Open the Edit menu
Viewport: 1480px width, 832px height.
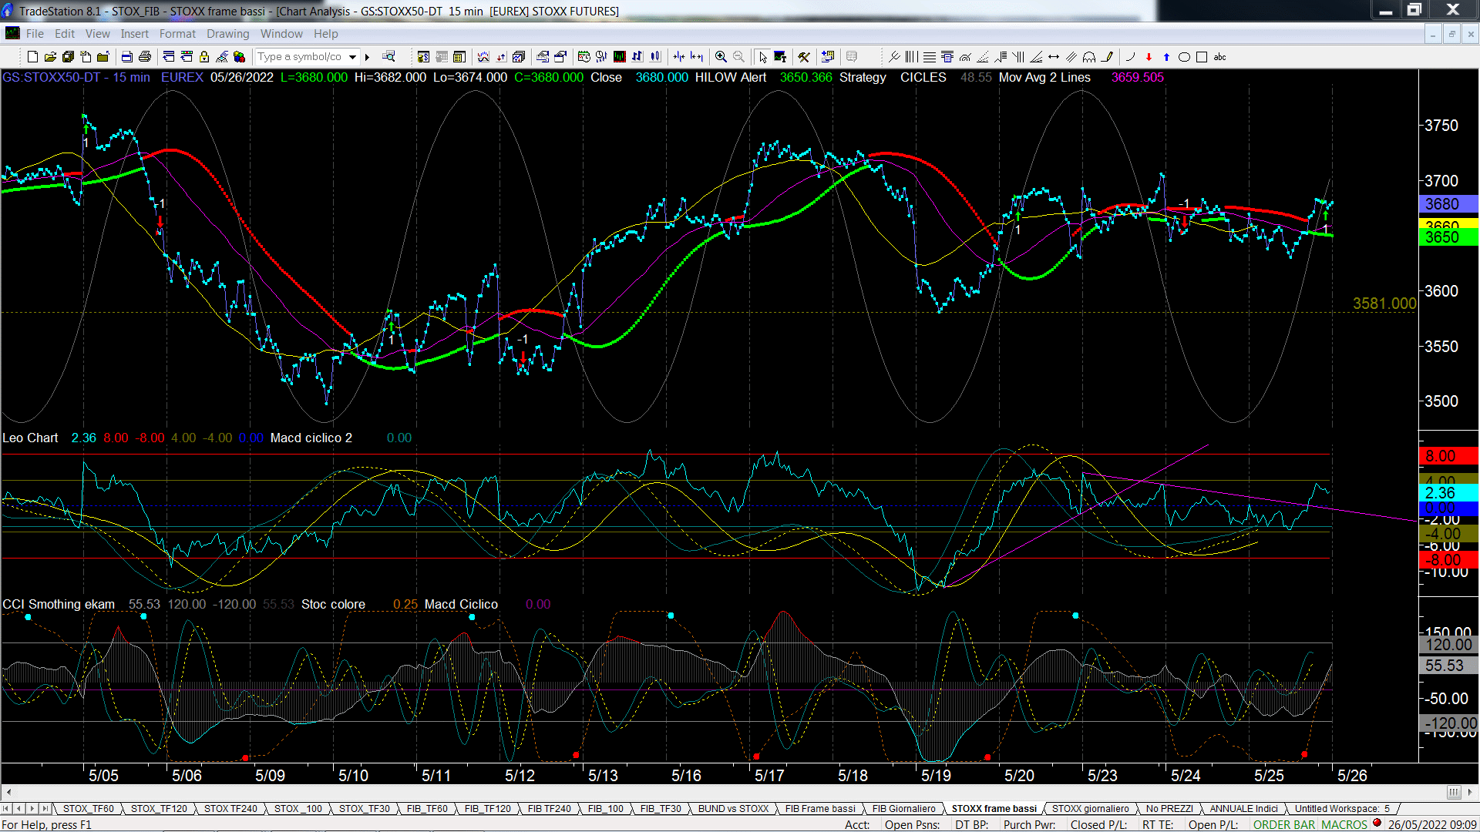[65, 34]
